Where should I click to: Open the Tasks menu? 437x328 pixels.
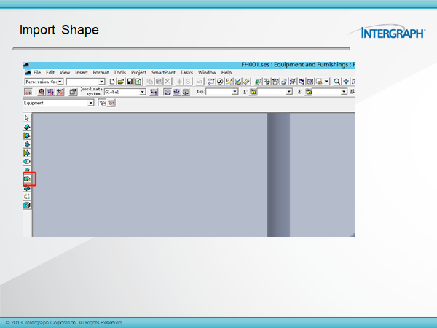(186, 72)
